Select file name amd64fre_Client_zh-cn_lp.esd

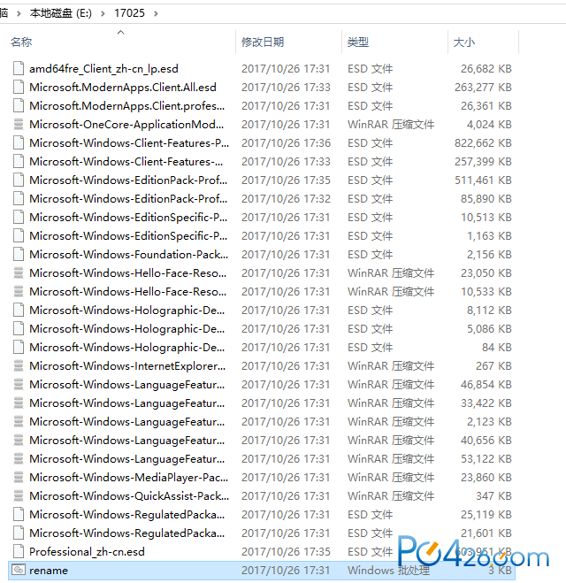pyautogui.click(x=103, y=69)
